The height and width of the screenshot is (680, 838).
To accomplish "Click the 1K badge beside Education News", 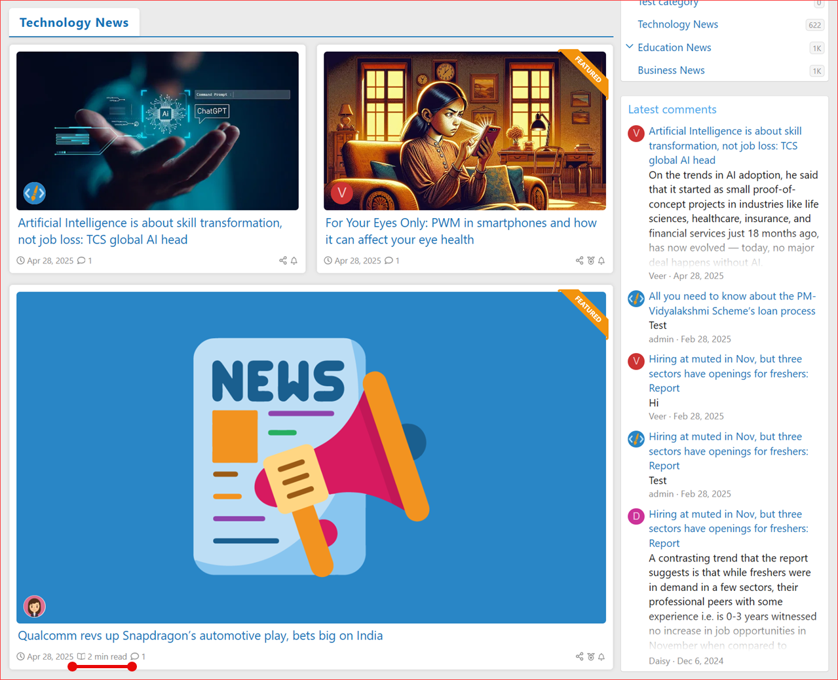I will coord(816,48).
